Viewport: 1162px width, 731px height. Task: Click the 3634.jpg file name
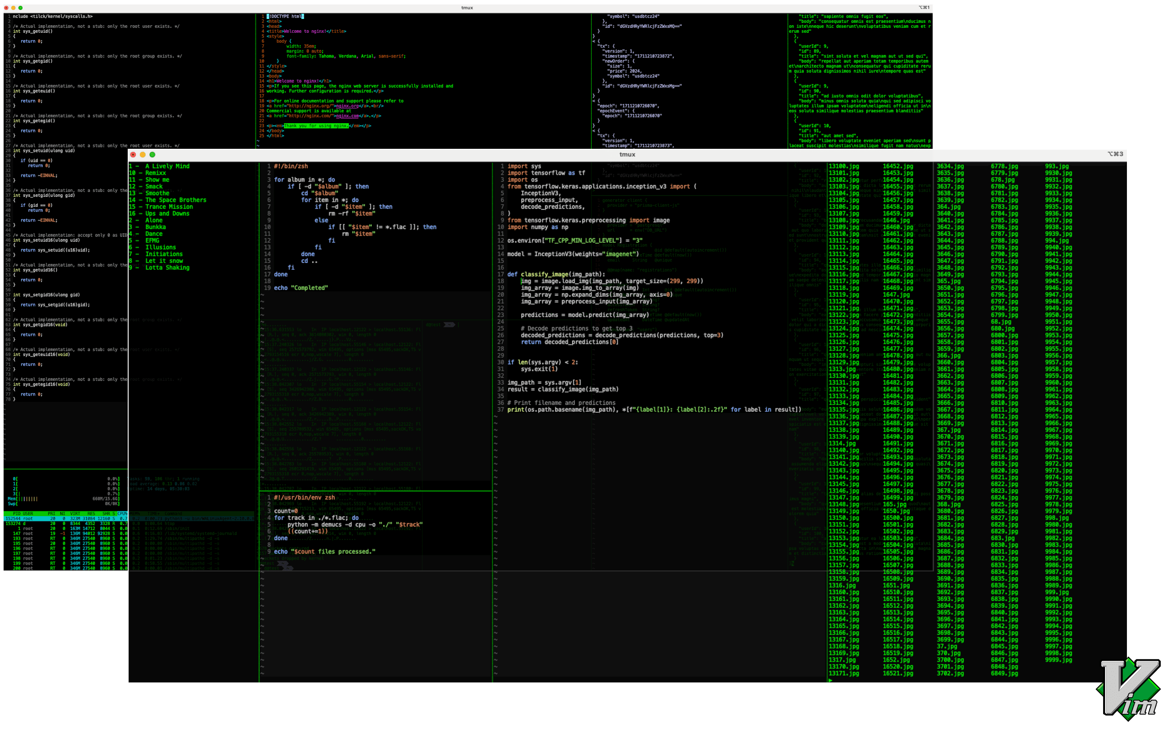tap(950, 166)
